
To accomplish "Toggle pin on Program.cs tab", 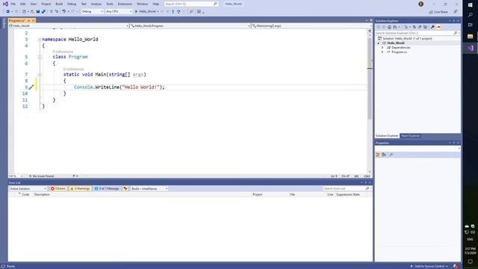I will [x=29, y=21].
